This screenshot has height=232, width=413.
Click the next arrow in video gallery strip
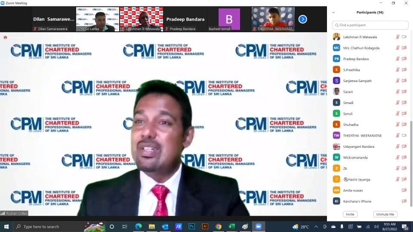pos(302,19)
